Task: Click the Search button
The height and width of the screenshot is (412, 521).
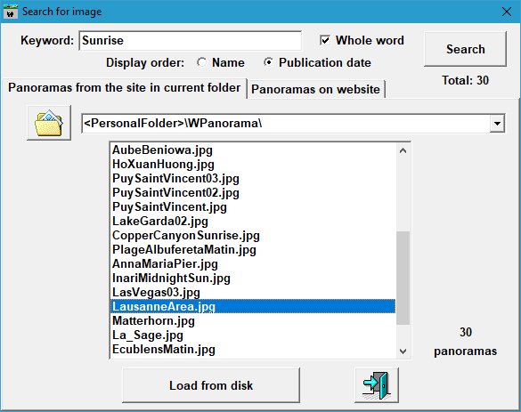Action: point(465,49)
